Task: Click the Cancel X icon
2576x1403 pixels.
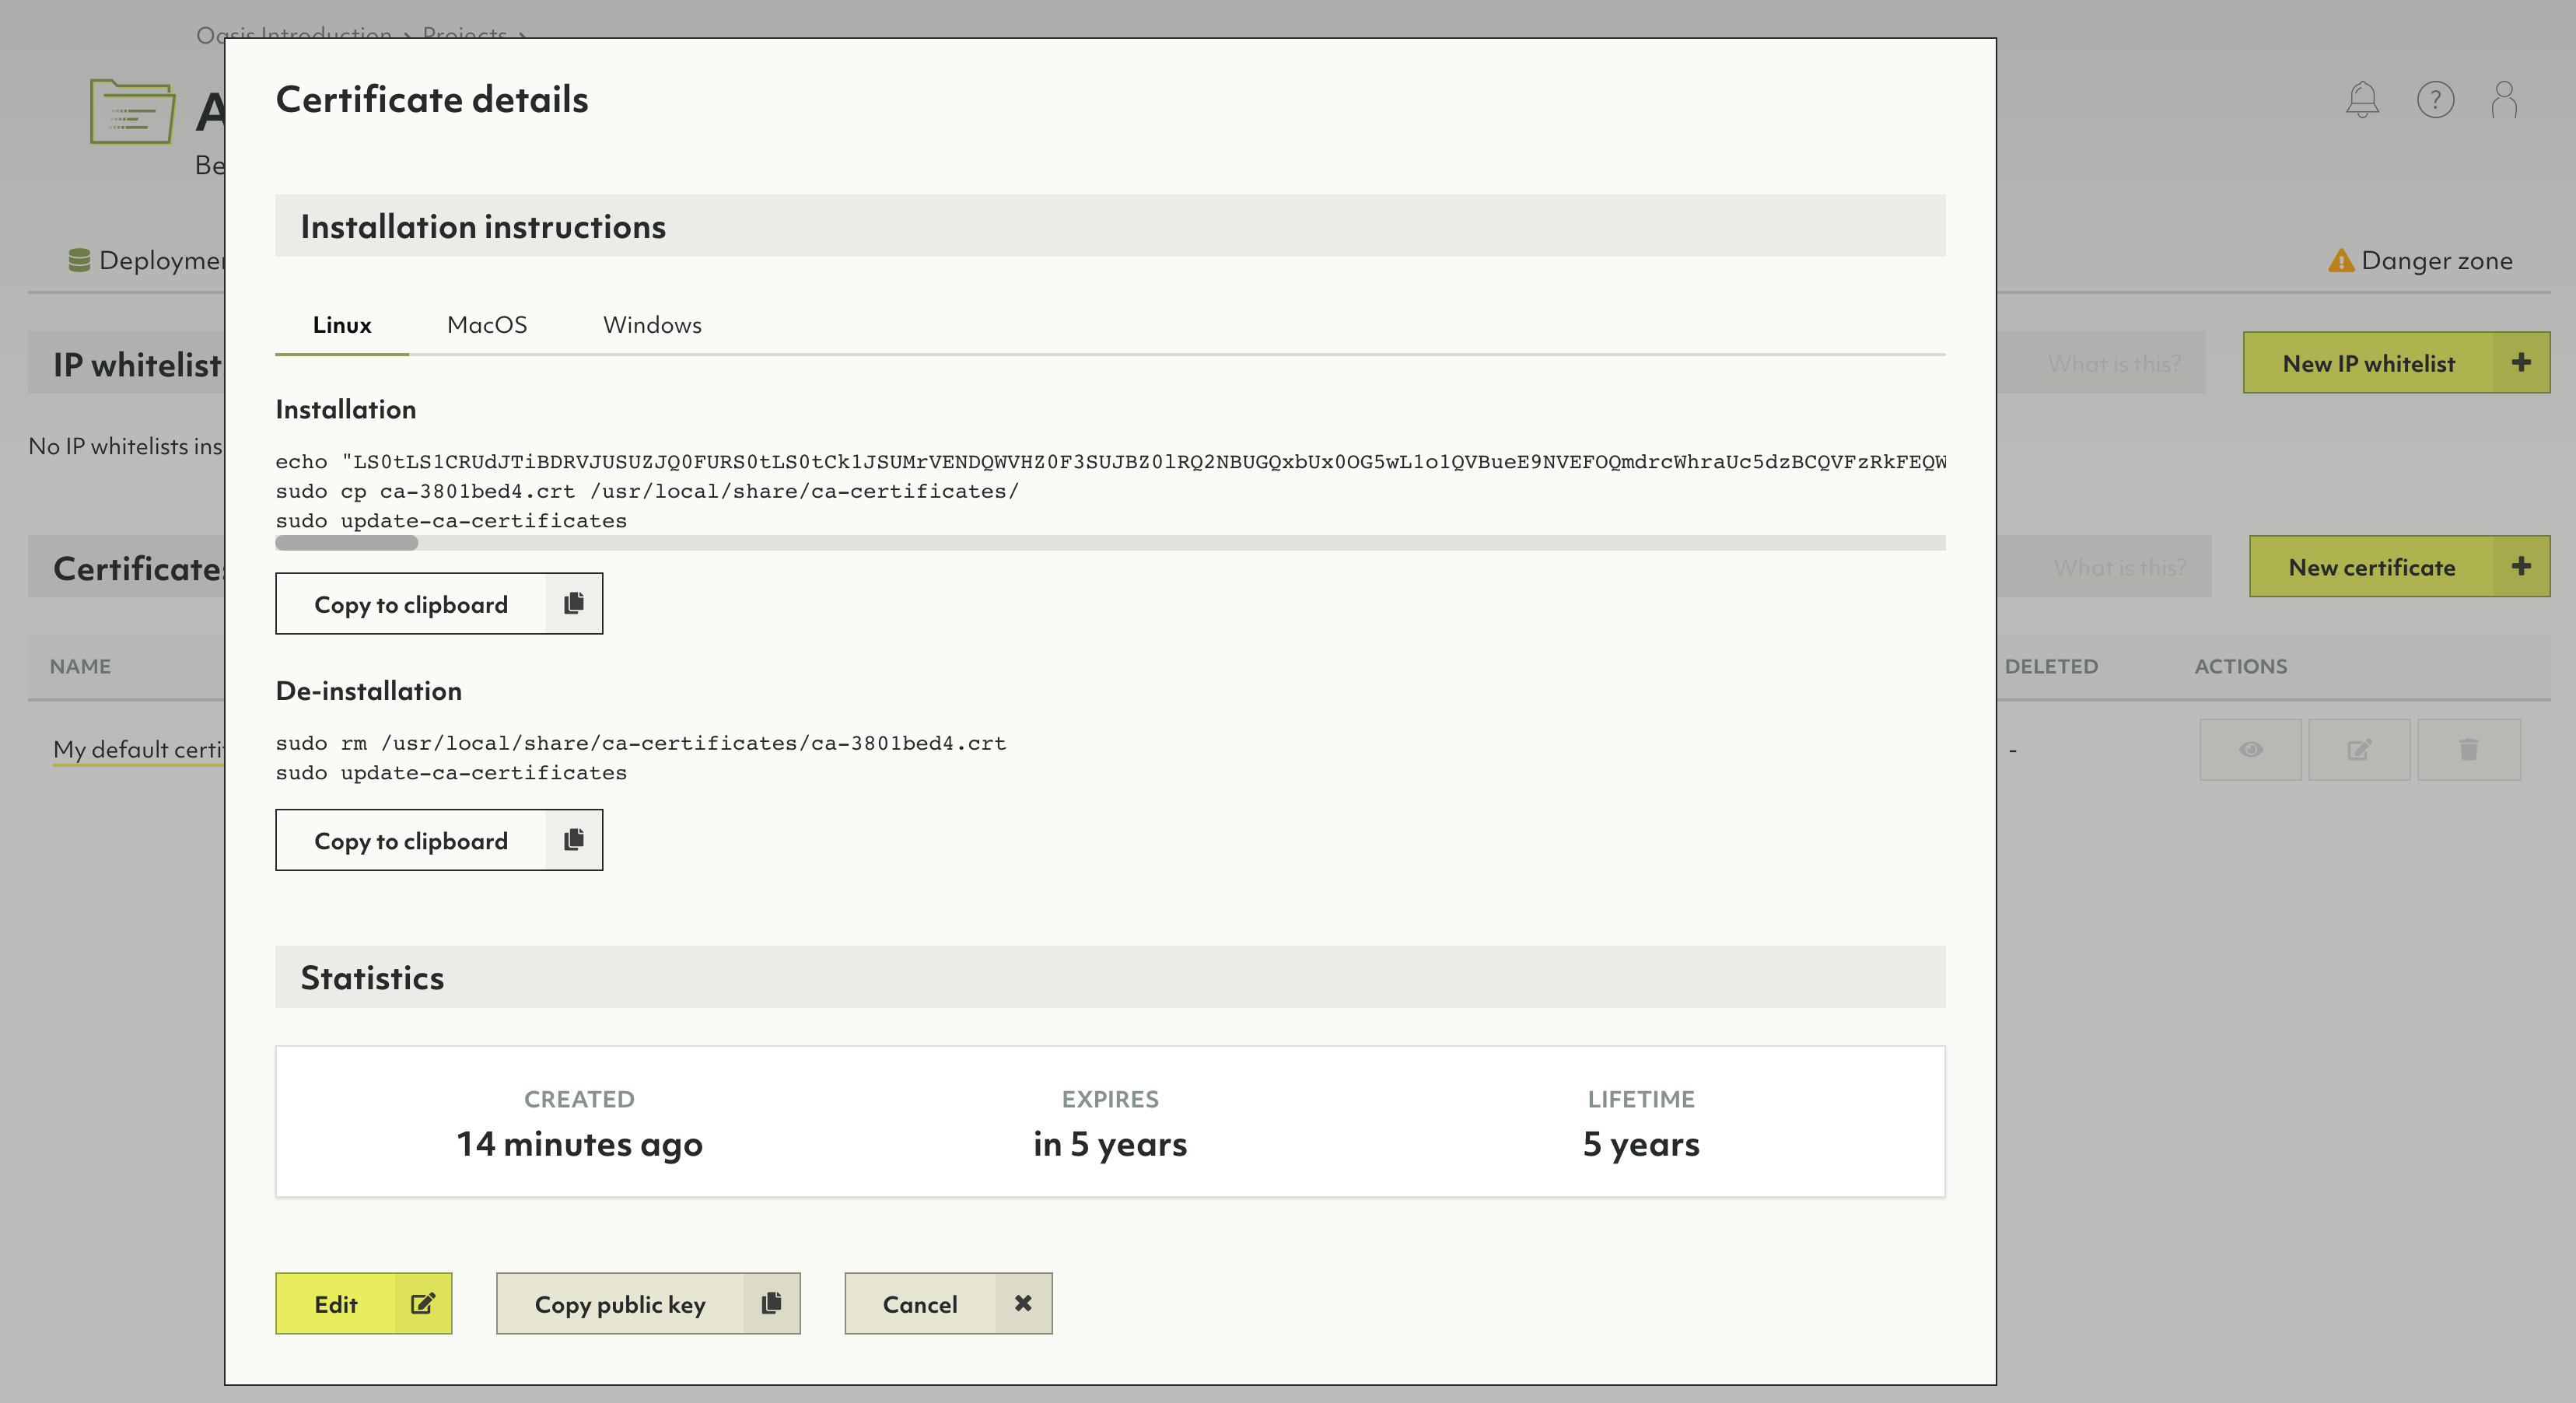Action: 1023,1303
